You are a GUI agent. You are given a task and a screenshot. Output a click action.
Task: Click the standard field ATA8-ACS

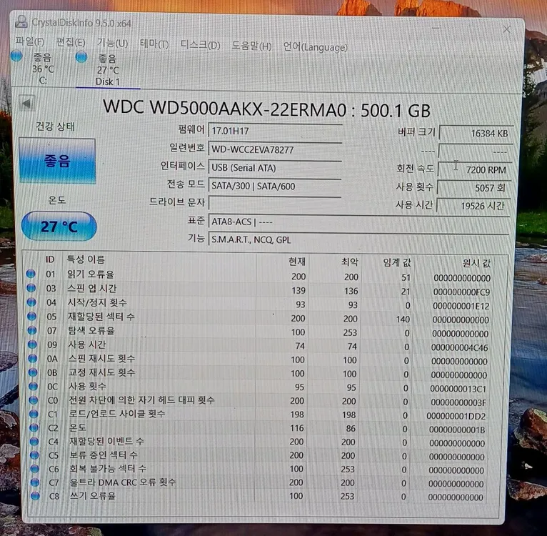[x=359, y=222]
